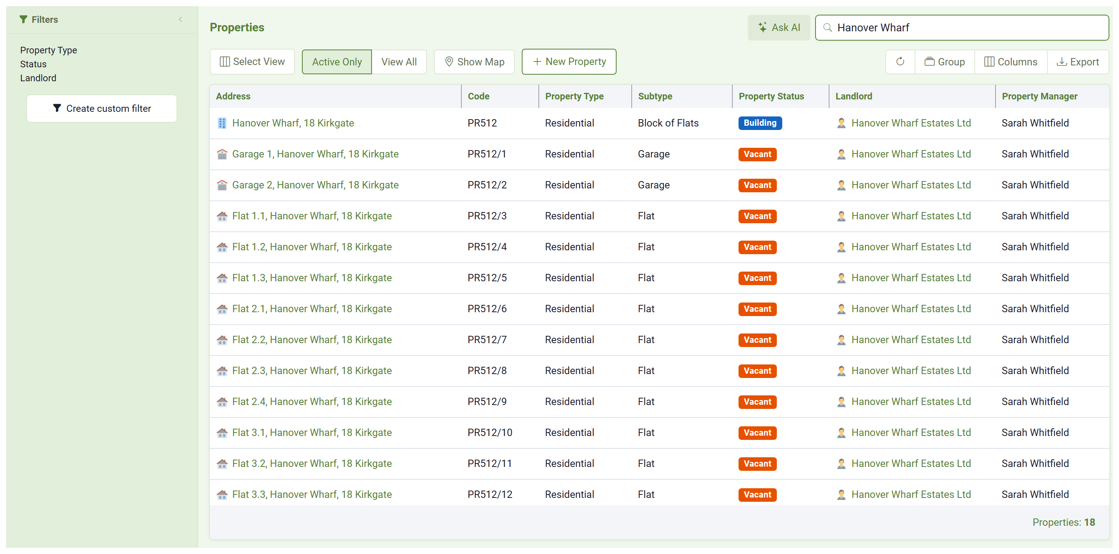Click landlord person icon in PR512/12 row
This screenshot has width=1119, height=554.
coord(841,494)
